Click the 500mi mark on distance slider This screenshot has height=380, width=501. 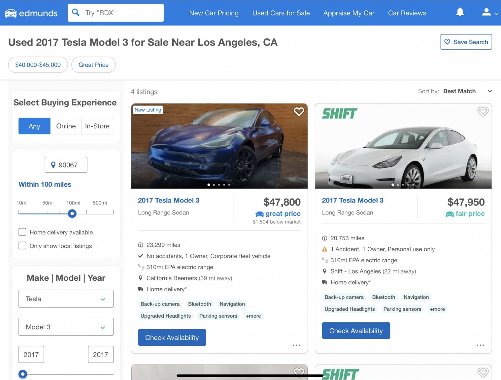[x=100, y=203]
